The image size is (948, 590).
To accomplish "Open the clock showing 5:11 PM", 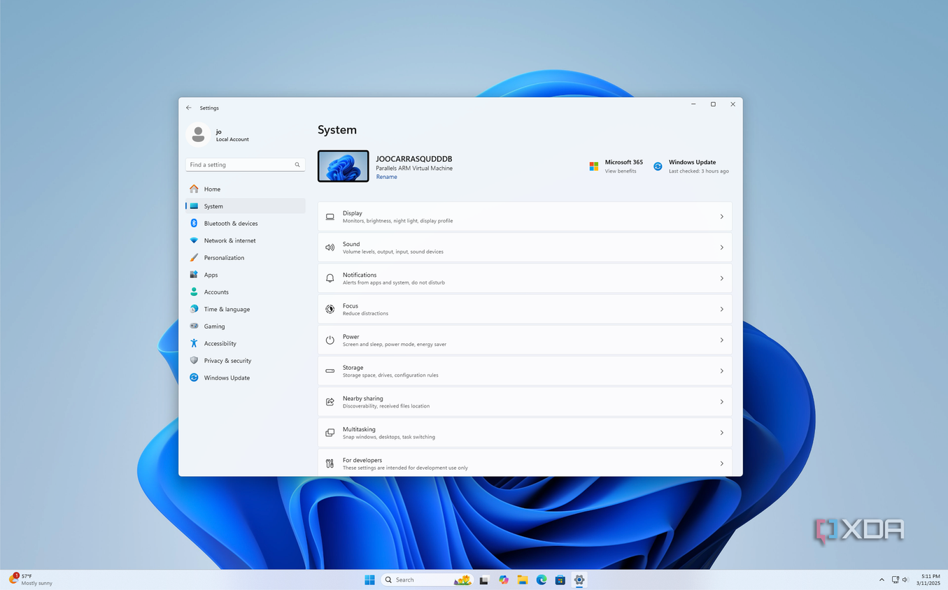I will click(x=928, y=580).
